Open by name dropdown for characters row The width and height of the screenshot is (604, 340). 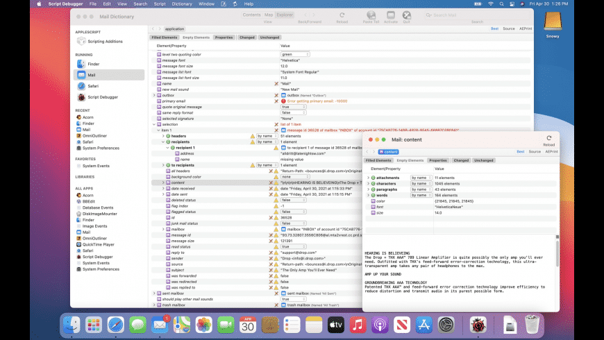[421, 184]
